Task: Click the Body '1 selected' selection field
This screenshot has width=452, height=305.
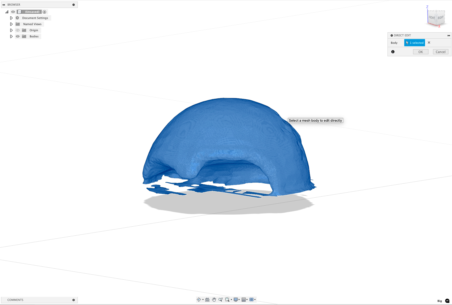Action: point(415,43)
